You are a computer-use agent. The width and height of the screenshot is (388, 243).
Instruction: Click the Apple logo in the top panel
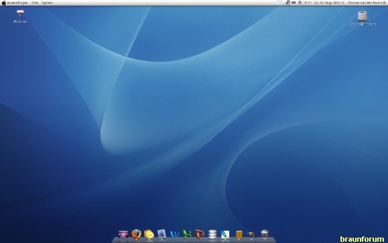(x=4, y=3)
